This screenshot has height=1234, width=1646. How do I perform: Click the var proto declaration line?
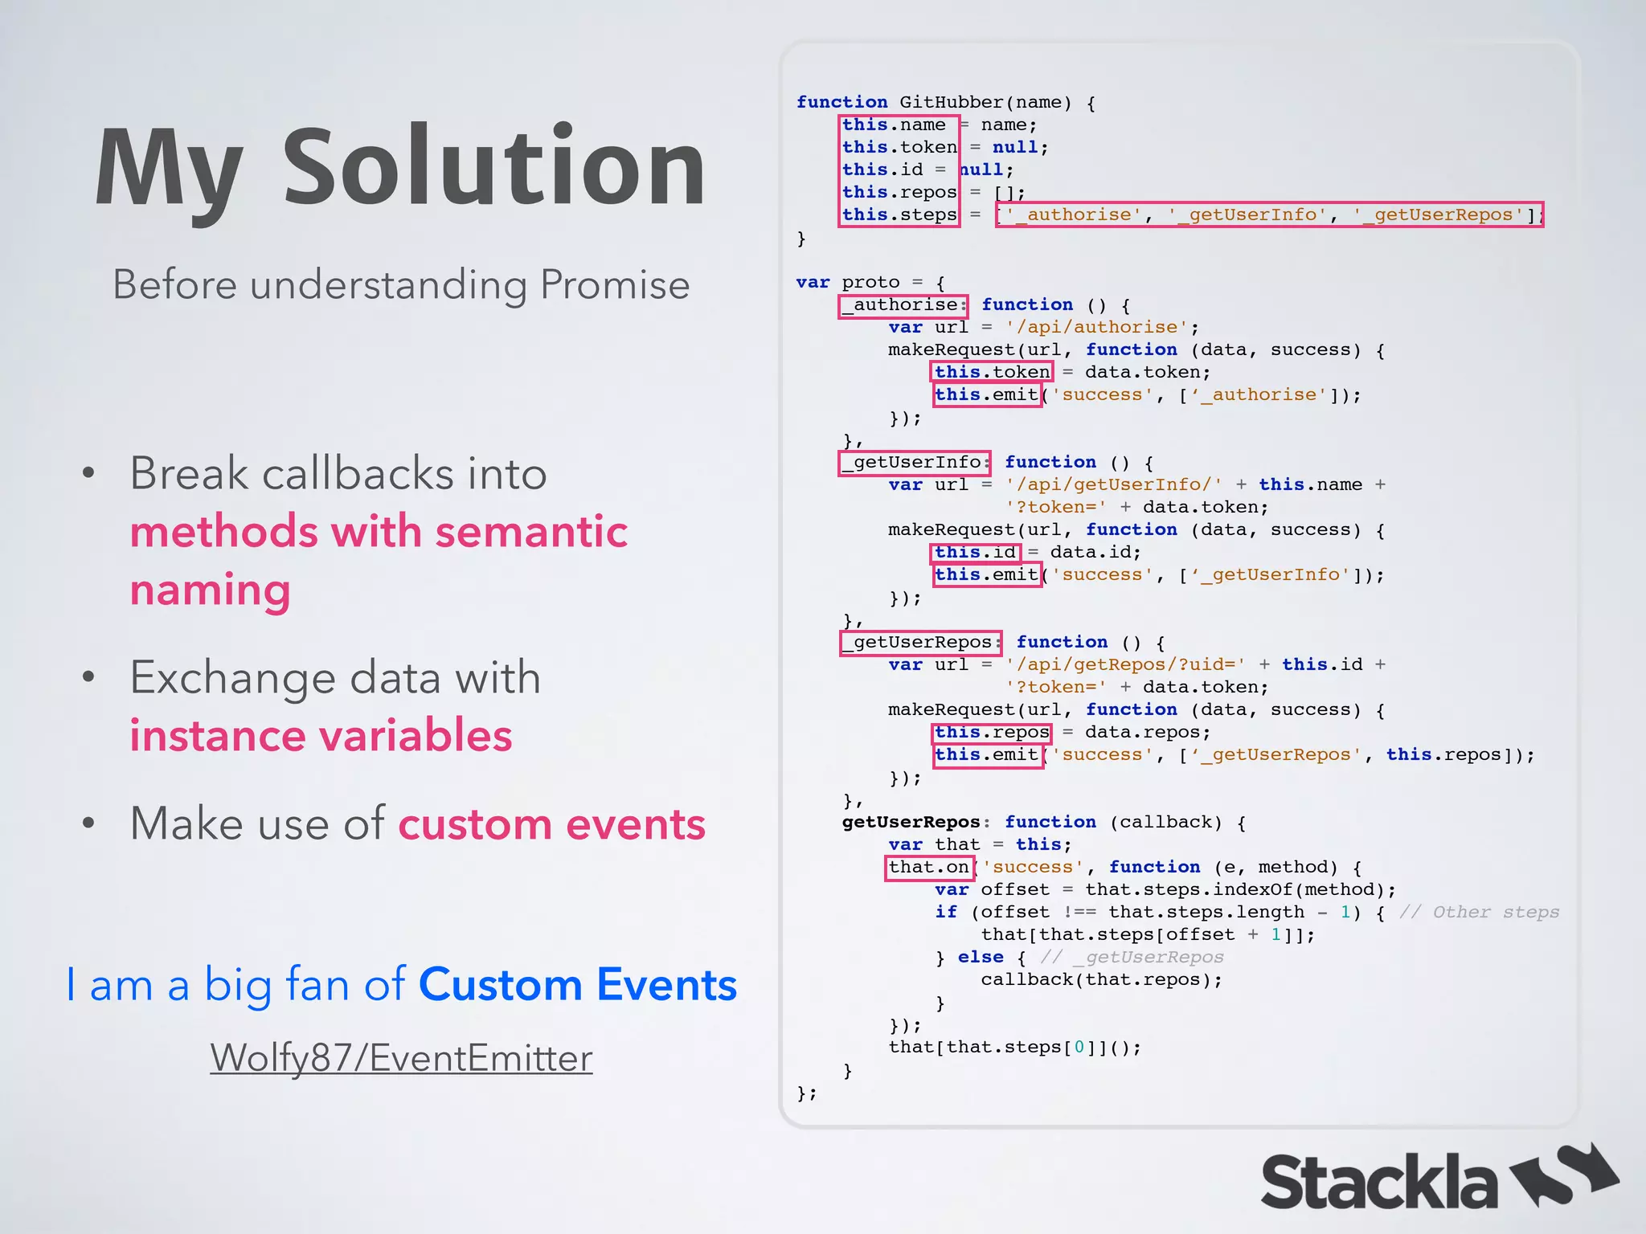click(870, 282)
